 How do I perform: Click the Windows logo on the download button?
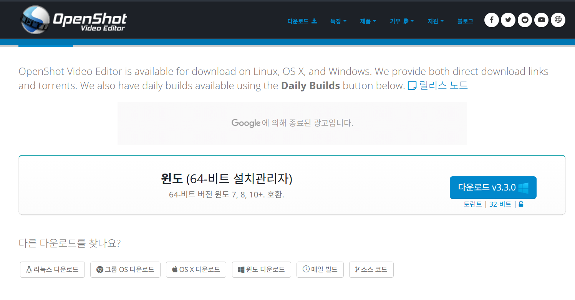point(523,188)
